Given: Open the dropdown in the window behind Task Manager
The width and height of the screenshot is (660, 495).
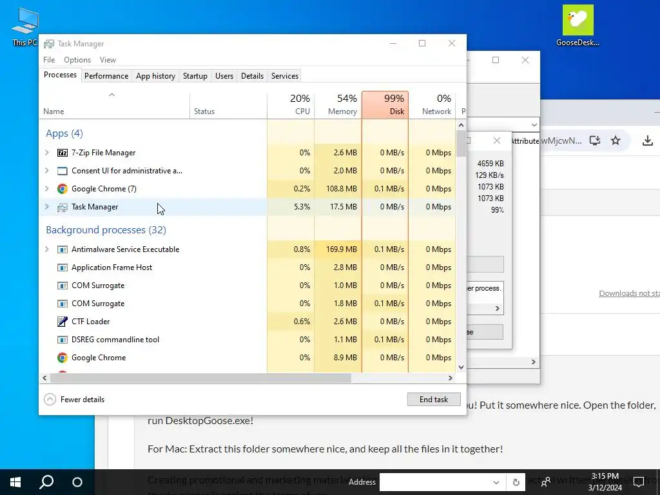Looking at the screenshot, I should point(534,125).
